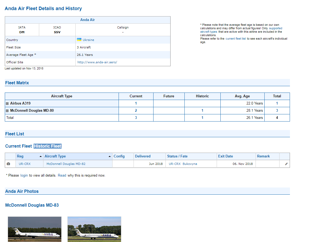Sort by Aircraft Type column arrow

(110, 156)
